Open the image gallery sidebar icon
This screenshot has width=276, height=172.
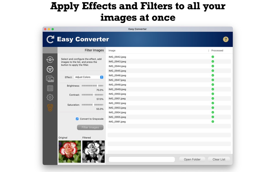click(50, 79)
